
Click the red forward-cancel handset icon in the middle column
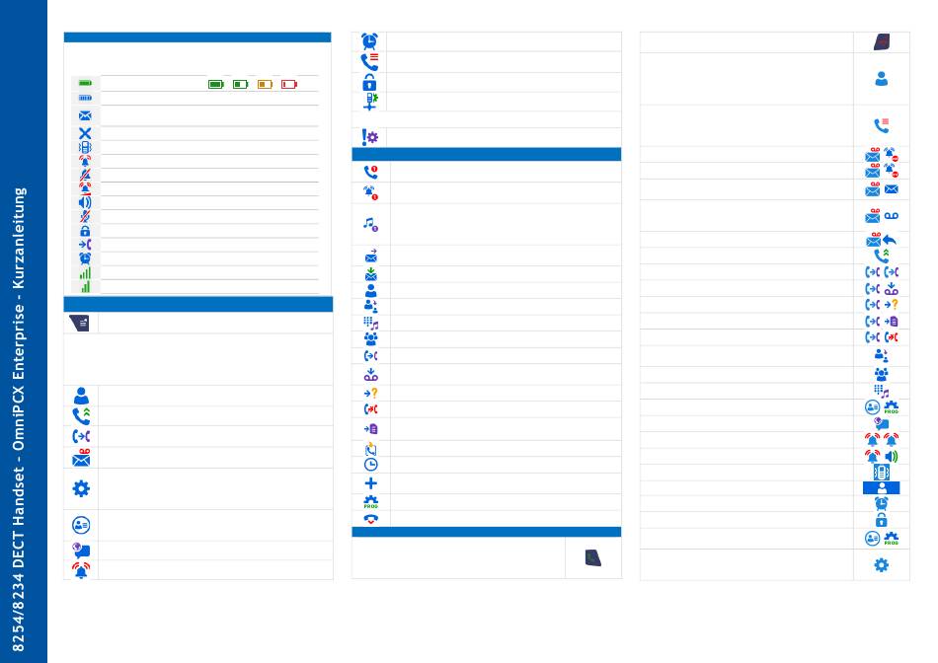click(x=371, y=409)
